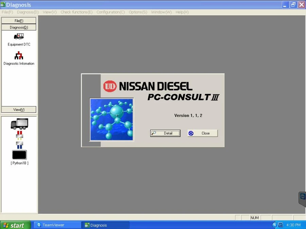This screenshot has height=229, width=306.
Task: Open the View(V) menu in the menu bar
Action: pos(50,12)
